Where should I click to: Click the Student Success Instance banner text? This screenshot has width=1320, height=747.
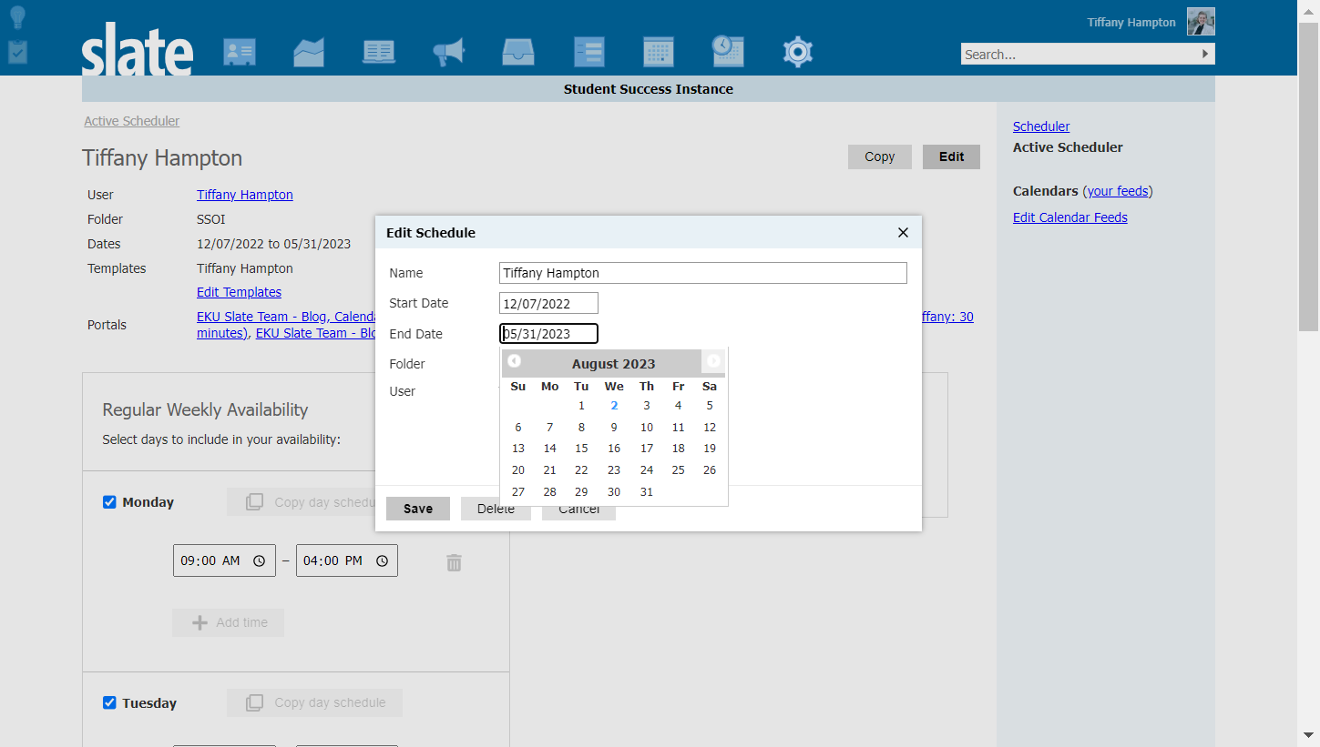pyautogui.click(x=649, y=89)
